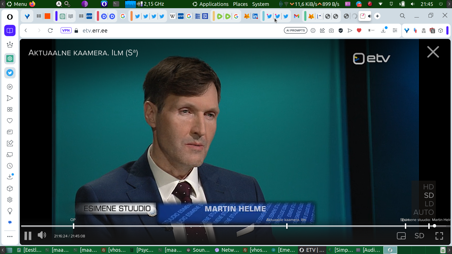Open the Player icon in the sidebar

pos(10,87)
